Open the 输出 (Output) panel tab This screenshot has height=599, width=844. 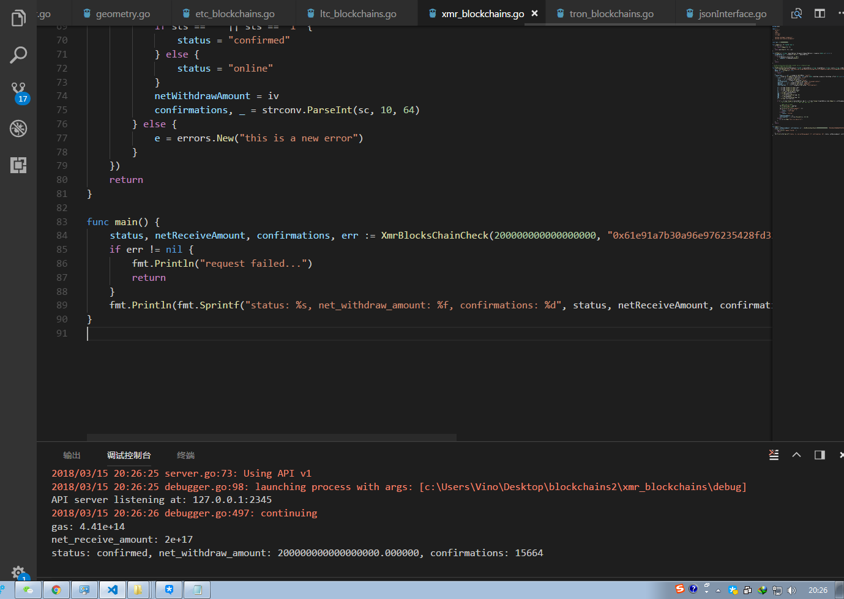click(72, 455)
